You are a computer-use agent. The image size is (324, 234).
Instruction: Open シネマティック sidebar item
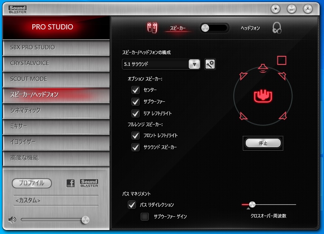[x=56, y=111]
